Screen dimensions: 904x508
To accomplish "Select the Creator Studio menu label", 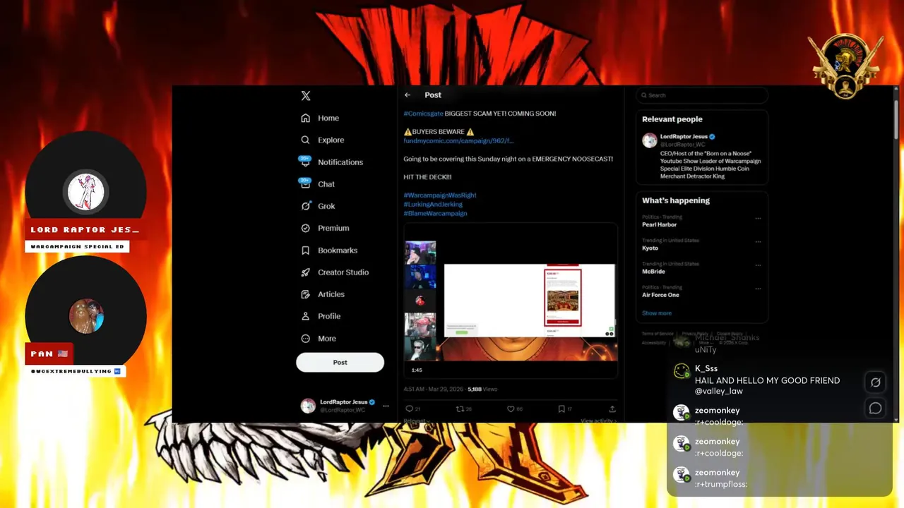I will pos(343,272).
